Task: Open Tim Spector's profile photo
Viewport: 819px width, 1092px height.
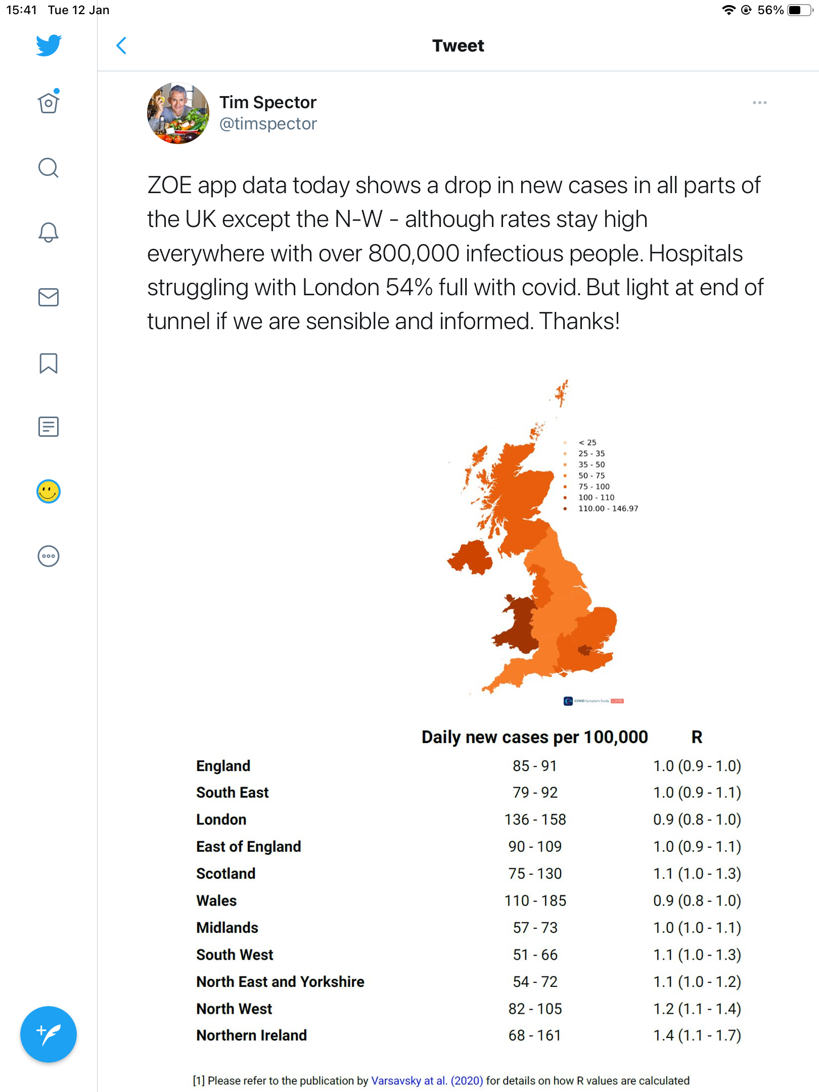Action: (x=178, y=113)
